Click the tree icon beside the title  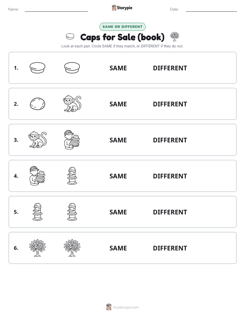[174, 37]
